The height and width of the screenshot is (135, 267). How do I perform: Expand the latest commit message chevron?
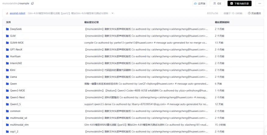click(x=112, y=13)
